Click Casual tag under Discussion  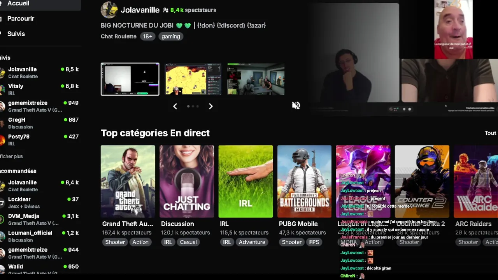188,242
